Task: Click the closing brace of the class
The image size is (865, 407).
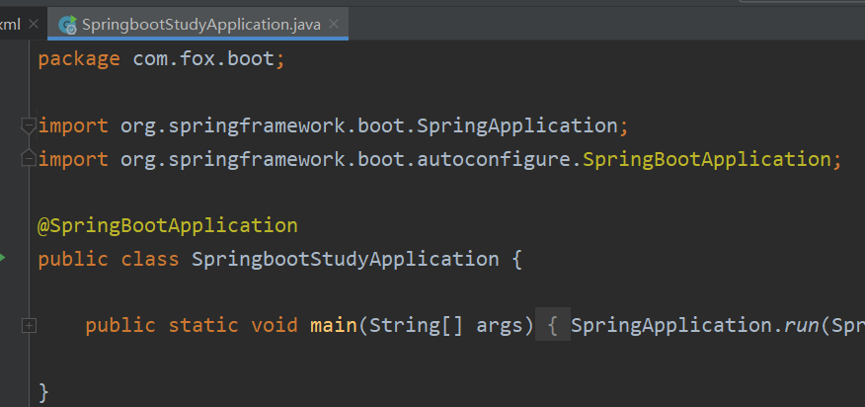Action: [43, 392]
